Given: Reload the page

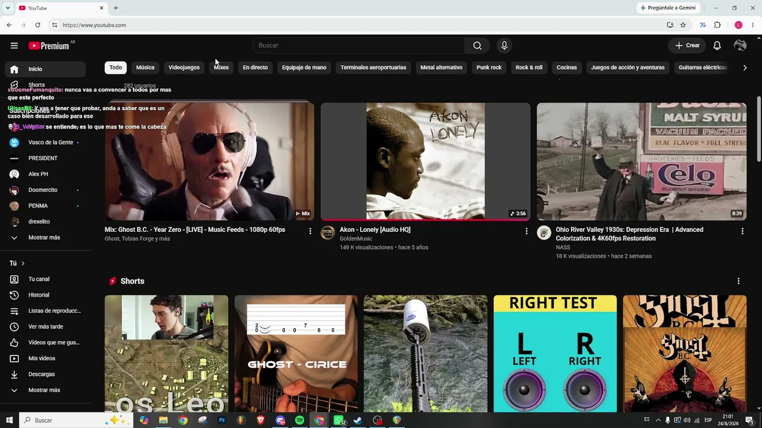Looking at the screenshot, I should 38,25.
